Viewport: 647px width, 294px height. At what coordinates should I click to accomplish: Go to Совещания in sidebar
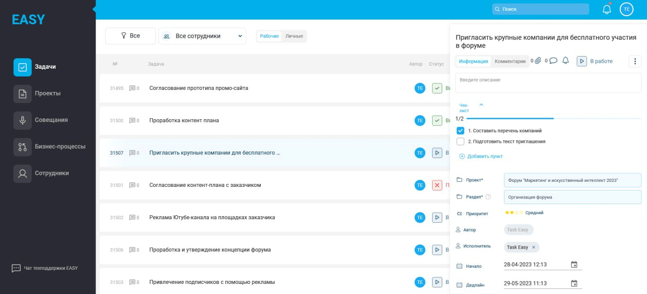pyautogui.click(x=51, y=120)
